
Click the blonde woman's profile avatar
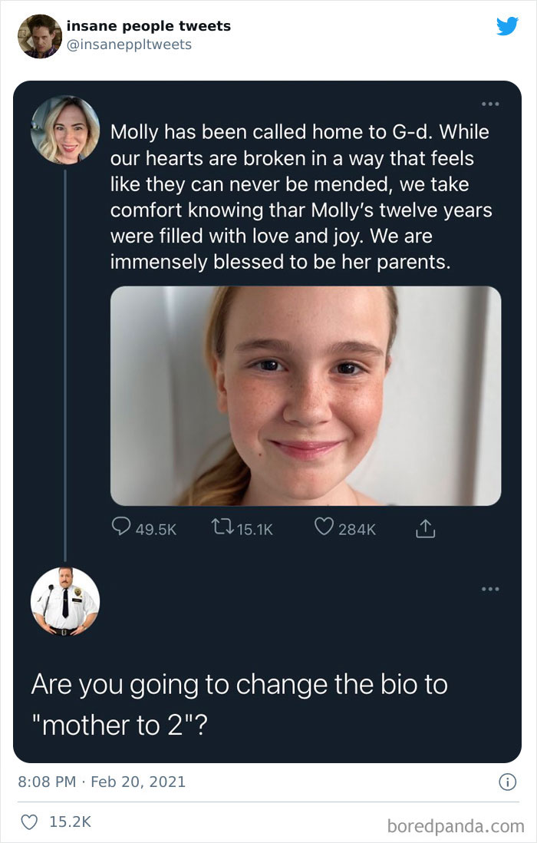(x=64, y=130)
